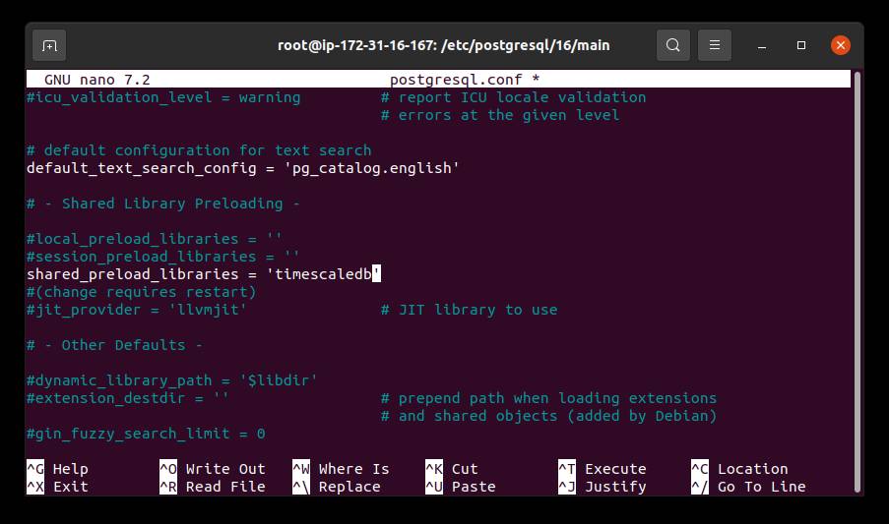Screen dimensions: 889x524
Task: Click the shared_preload_libraries setting name
Action: tap(133, 274)
